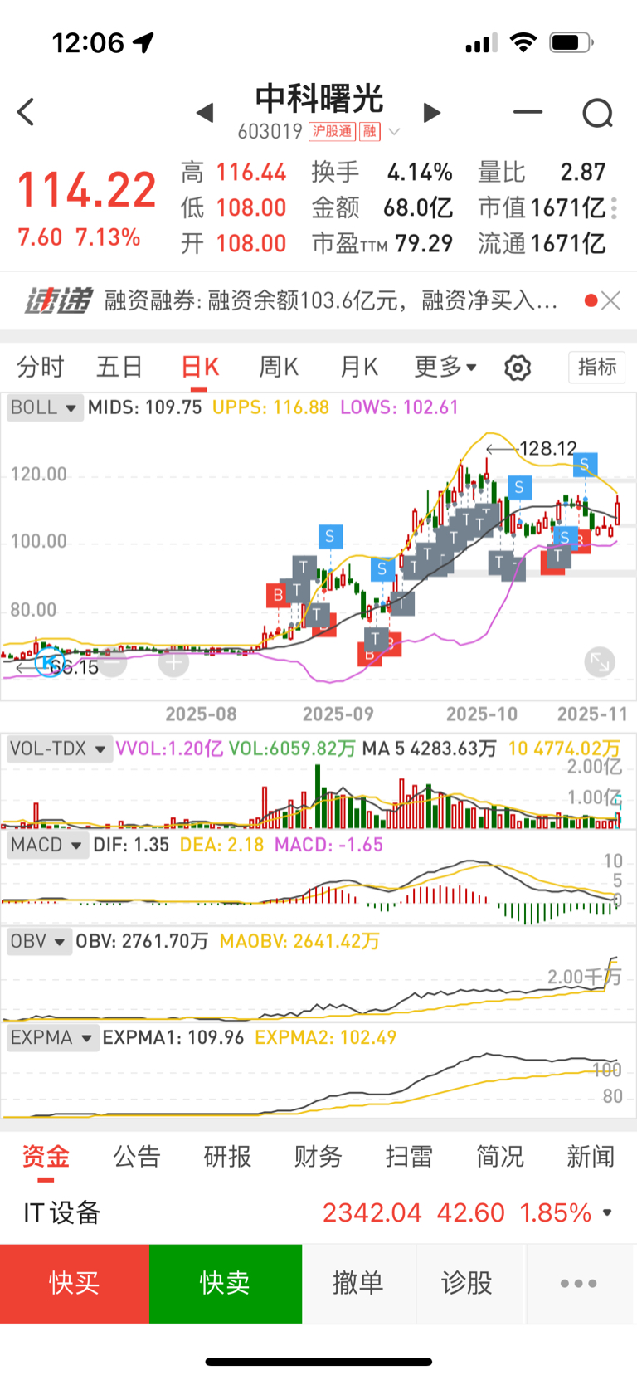
Task: Select the 日K chart tab
Action: tap(200, 367)
